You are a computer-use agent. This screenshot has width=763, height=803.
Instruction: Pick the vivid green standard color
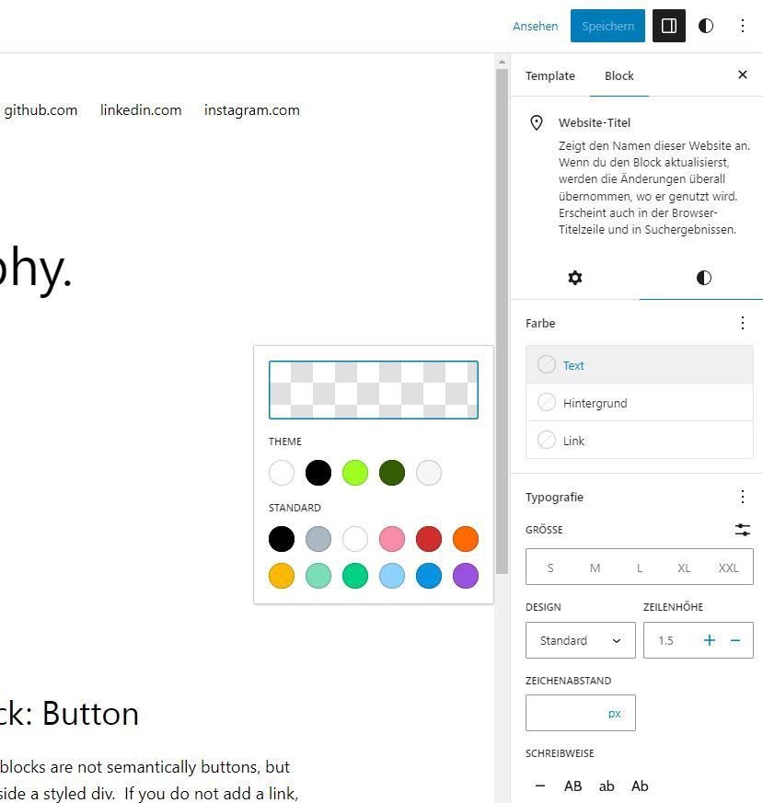(355, 576)
